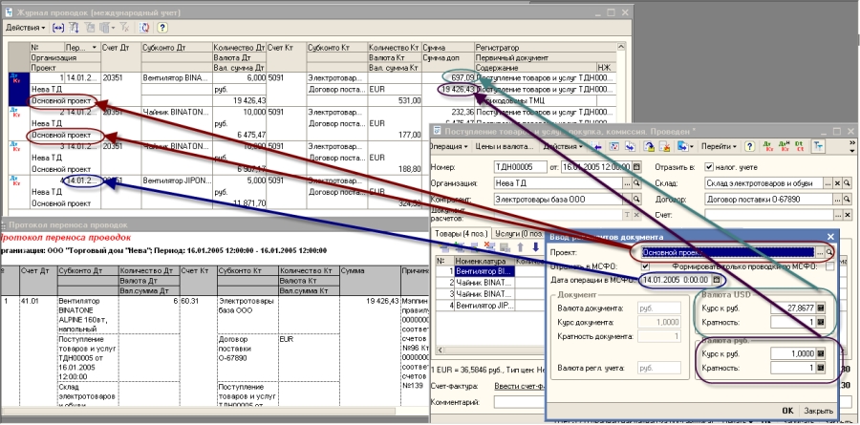
Task: Open the calculator for Валюта руб. Курс к руб.
Action: click(x=821, y=353)
